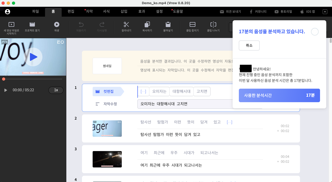Select word 고치면 in clip 1
This screenshot has width=332, height=182.
pos(202,92)
